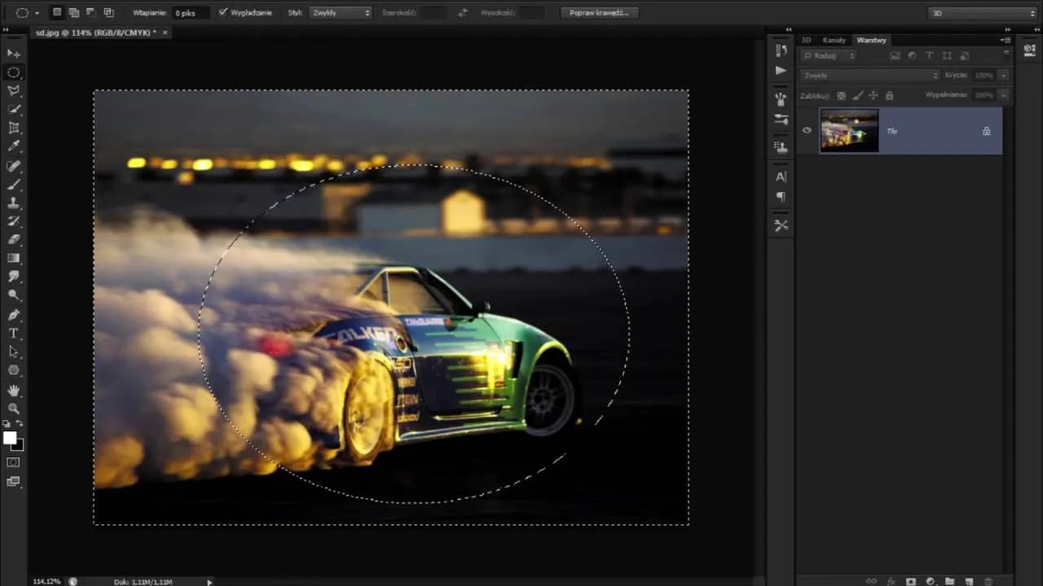The height and width of the screenshot is (586, 1043).
Task: Switch to the 3D panel tab
Action: 806,39
